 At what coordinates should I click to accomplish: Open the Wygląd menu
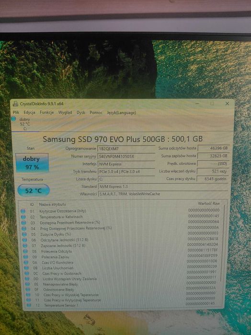coord(65,112)
